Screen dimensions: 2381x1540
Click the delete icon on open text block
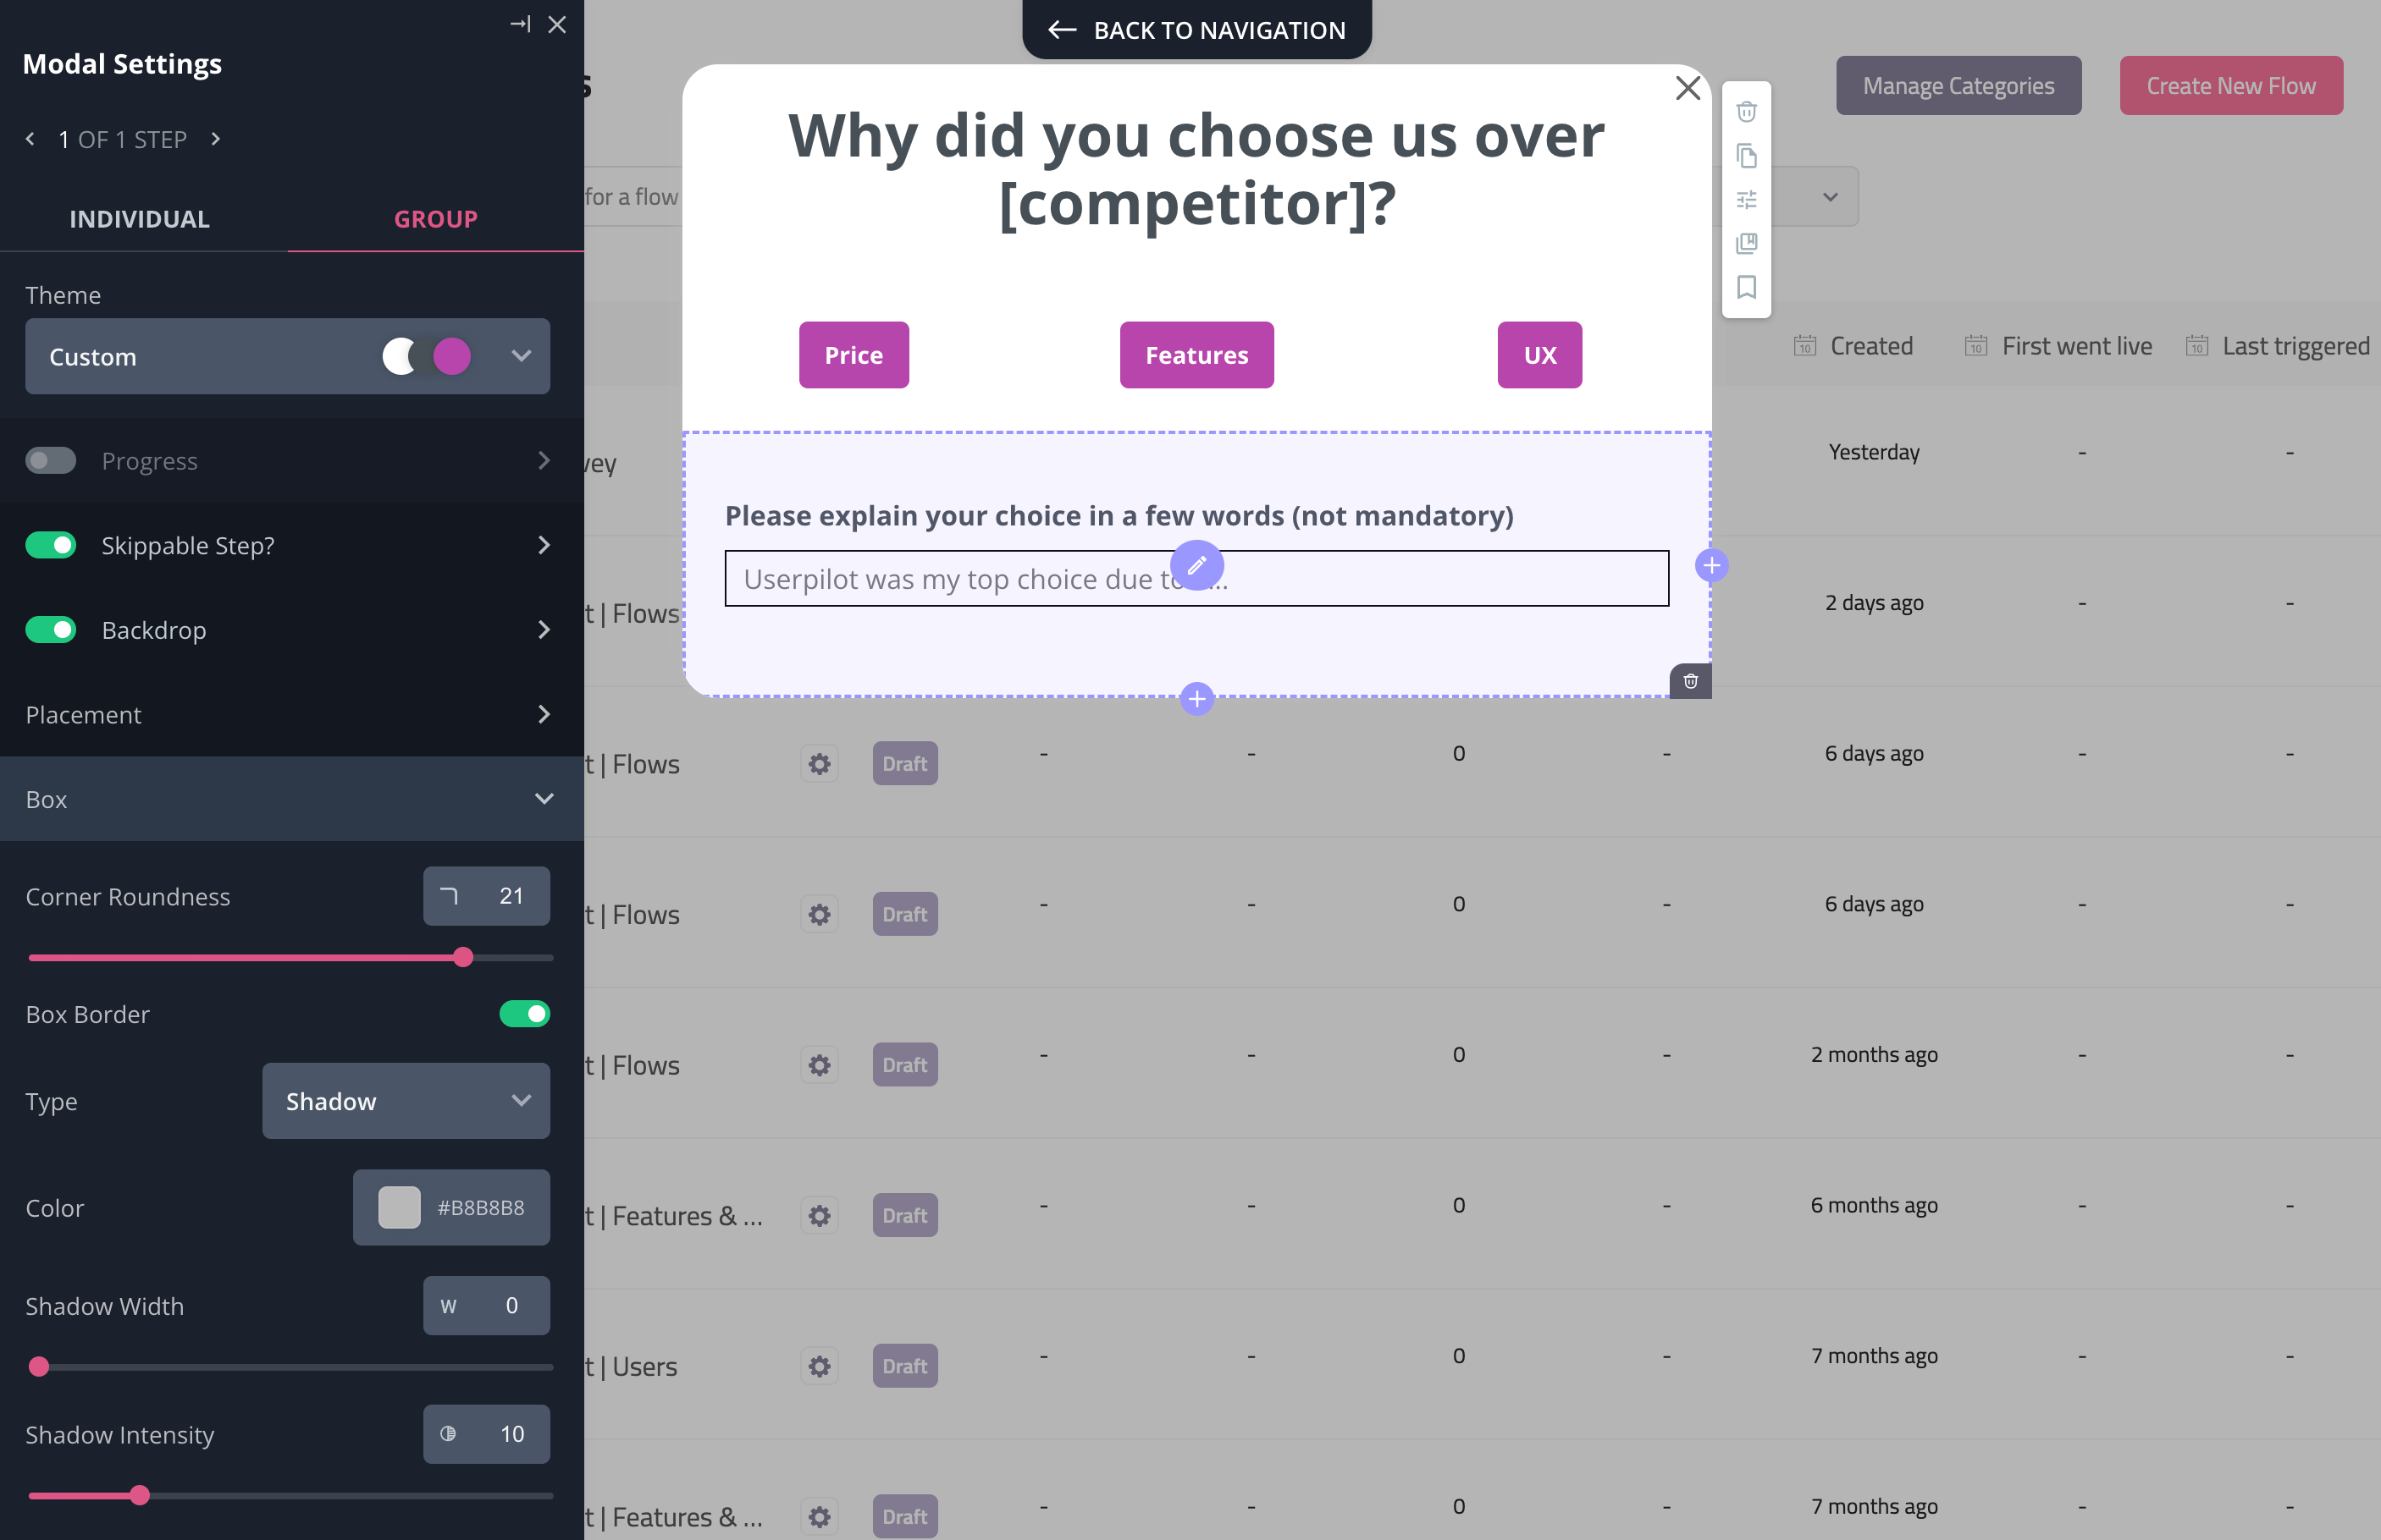coord(1690,679)
